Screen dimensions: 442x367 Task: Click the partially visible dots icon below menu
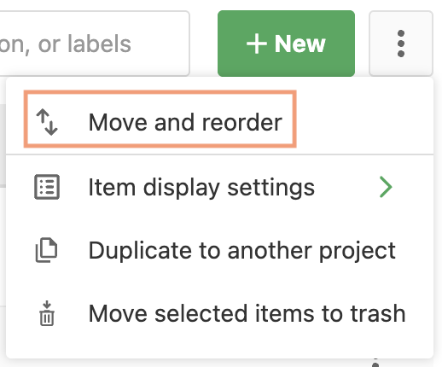[375, 363]
